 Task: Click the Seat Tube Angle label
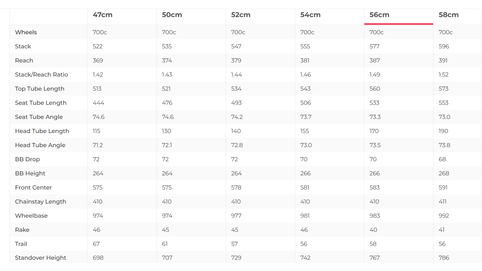[39, 117]
